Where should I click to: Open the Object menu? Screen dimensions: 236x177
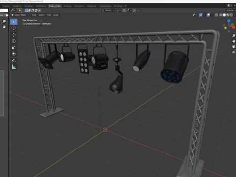56,15
